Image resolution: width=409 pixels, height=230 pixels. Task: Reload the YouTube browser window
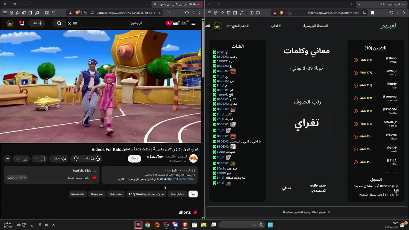(187, 13)
